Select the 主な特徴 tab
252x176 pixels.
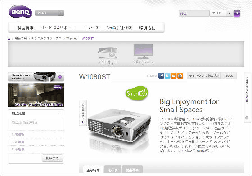[93, 170]
